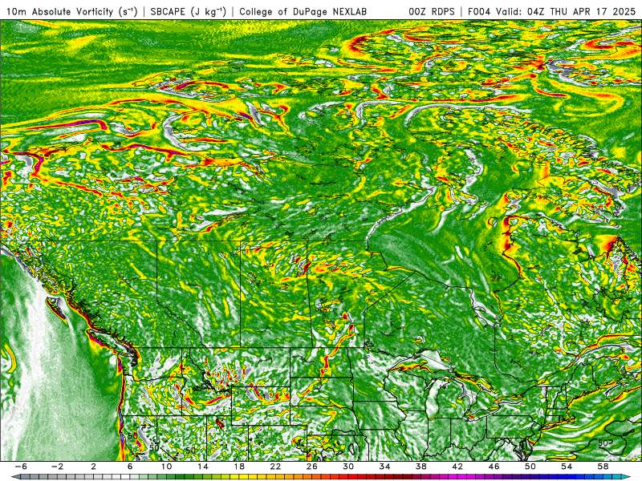This screenshot has width=642, height=481.
Task: Select the "38" colorbar tick label
Action: point(421,467)
